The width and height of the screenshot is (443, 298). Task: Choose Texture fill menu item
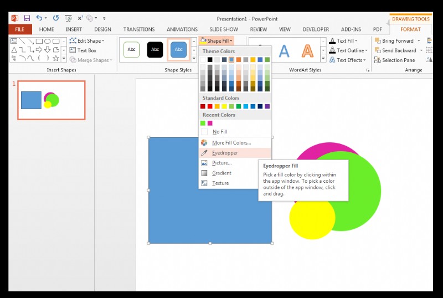pyautogui.click(x=235, y=183)
